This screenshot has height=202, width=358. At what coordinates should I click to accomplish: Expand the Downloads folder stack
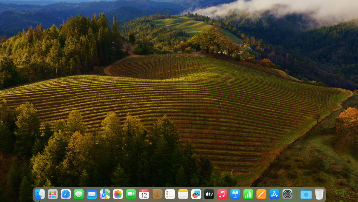pyautogui.click(x=306, y=194)
